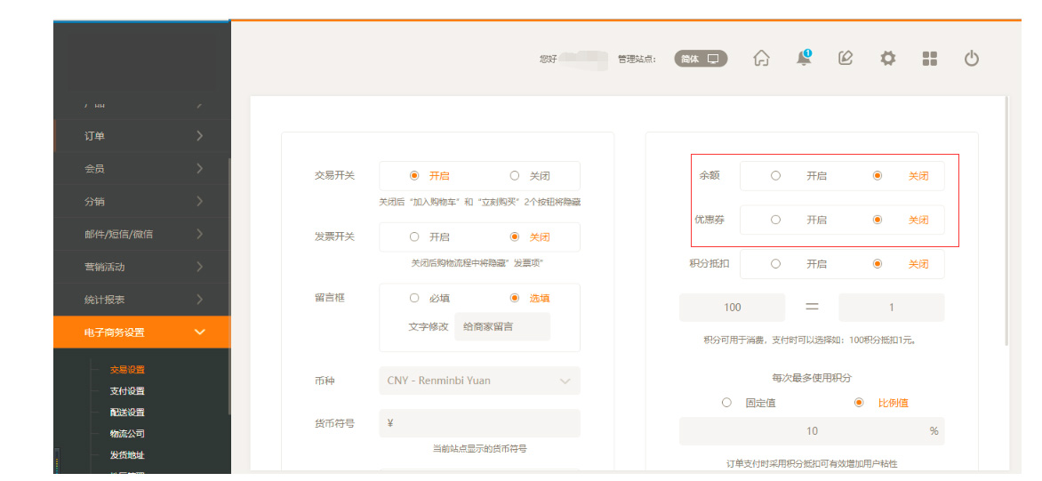Open the apps grid icon

click(930, 59)
